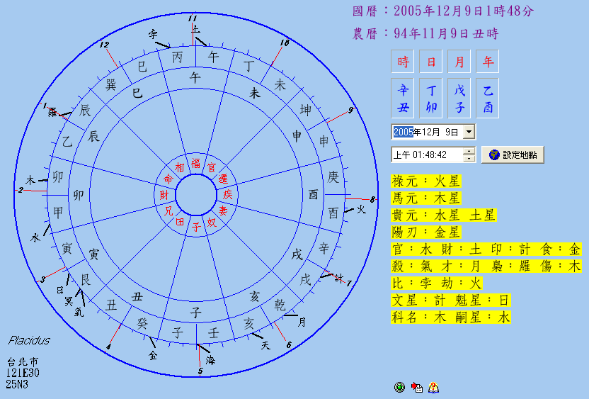Screen dimensions: 589x399
Task: Click the Placidus house system label
Action: pos(29,341)
